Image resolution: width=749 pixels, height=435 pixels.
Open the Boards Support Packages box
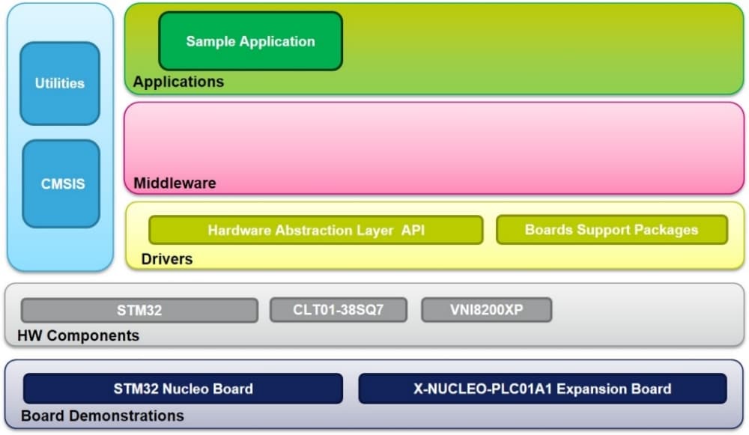click(x=611, y=230)
